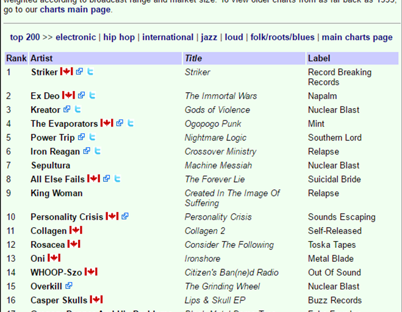Click the main charts page navigation link
This screenshot has width=402, height=312.
[357, 37]
